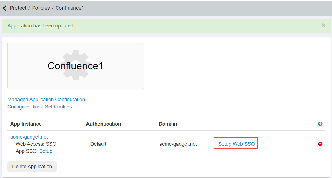
Task: Click the App SSO Setup link
Action: [46, 151]
